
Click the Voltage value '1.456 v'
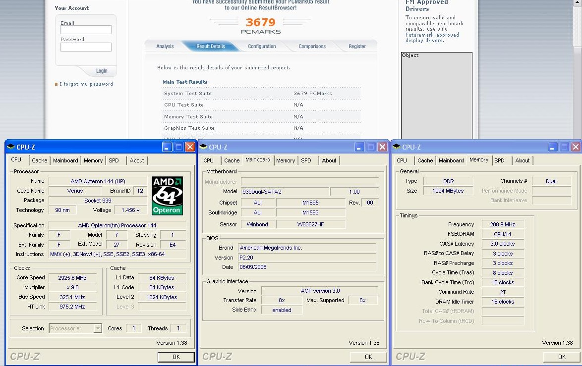pyautogui.click(x=131, y=210)
